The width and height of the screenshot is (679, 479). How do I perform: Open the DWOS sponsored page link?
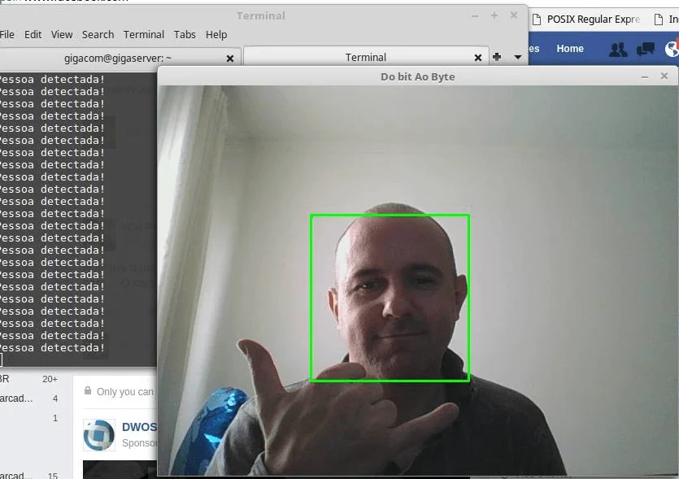(x=139, y=427)
